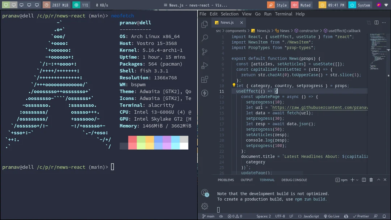Click the Extensions icon in the activity bar
This screenshot has width=391, height=220.
point(204,79)
